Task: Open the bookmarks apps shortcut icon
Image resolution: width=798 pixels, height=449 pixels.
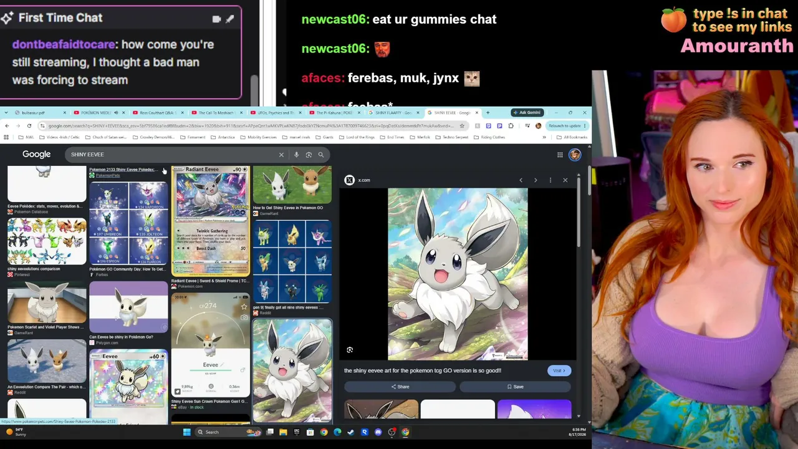Action: 7,137
